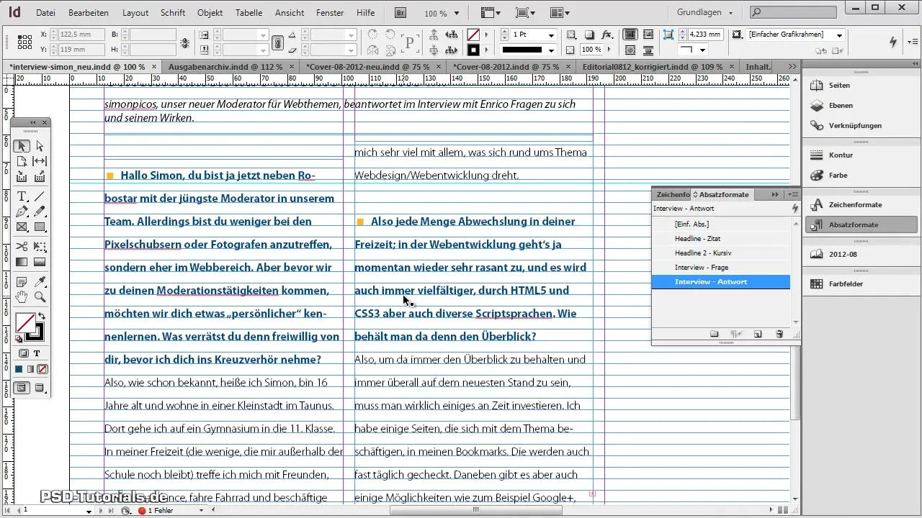Toggle formatting affects container button
Image resolution: width=922 pixels, height=518 pixels.
point(23,353)
